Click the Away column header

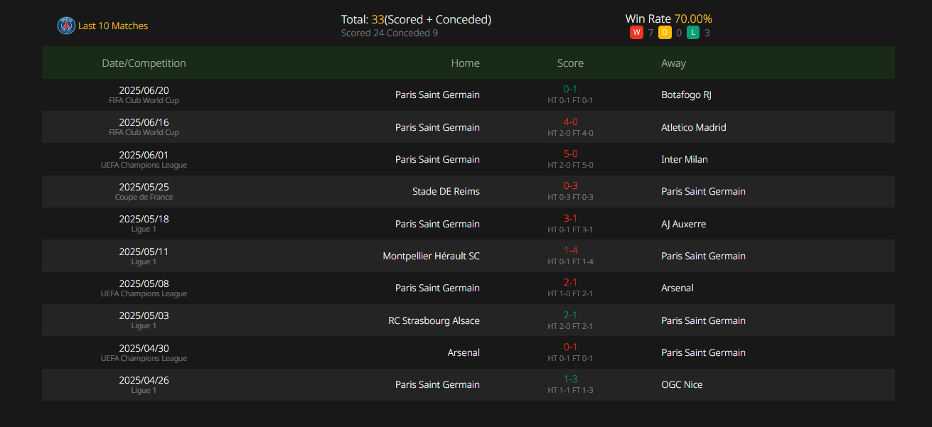coord(673,63)
